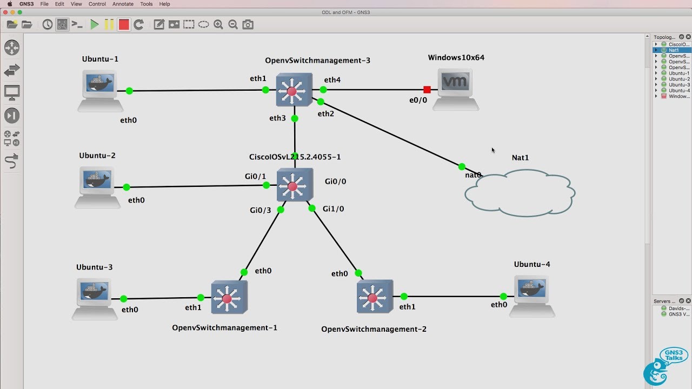The height and width of the screenshot is (389, 692).
Task: Open the snapshot manager clock icon
Action: coord(48,24)
